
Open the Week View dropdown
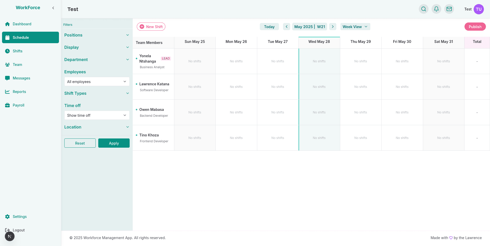coord(355,27)
